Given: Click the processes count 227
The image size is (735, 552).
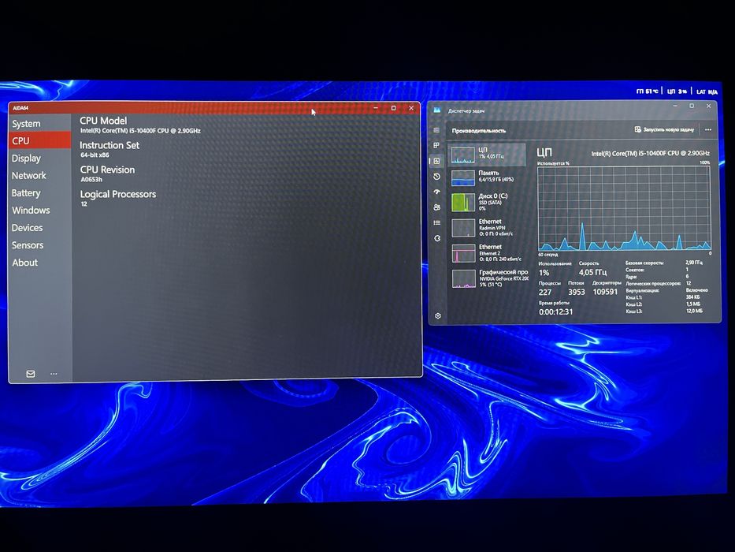Looking at the screenshot, I should pyautogui.click(x=544, y=292).
